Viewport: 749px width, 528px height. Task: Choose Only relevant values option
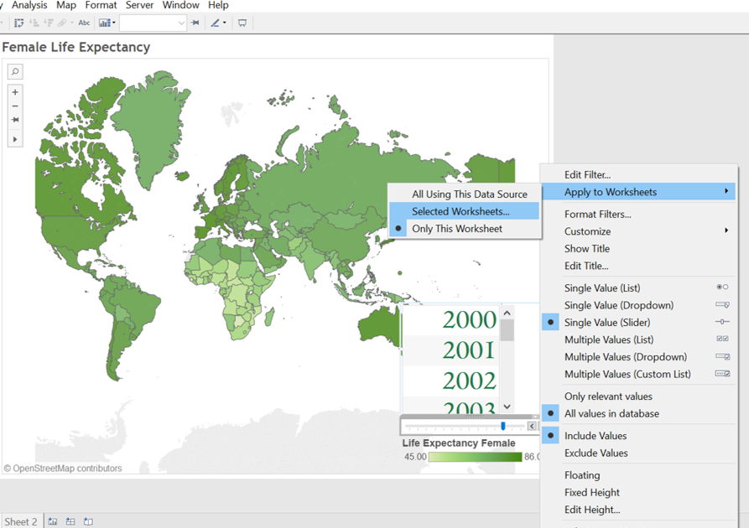point(608,396)
